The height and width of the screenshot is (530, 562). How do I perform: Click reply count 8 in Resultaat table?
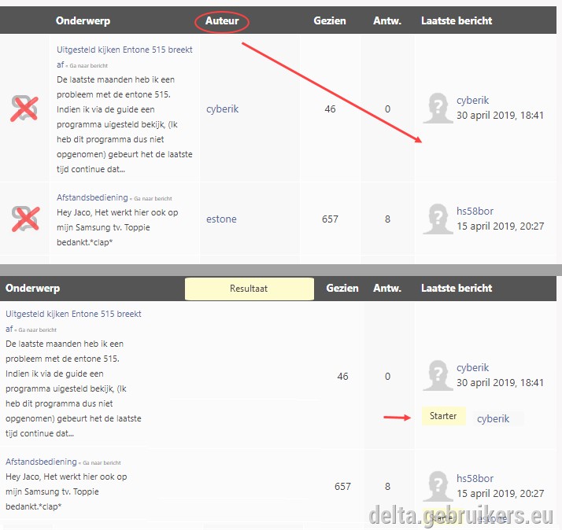click(x=387, y=486)
